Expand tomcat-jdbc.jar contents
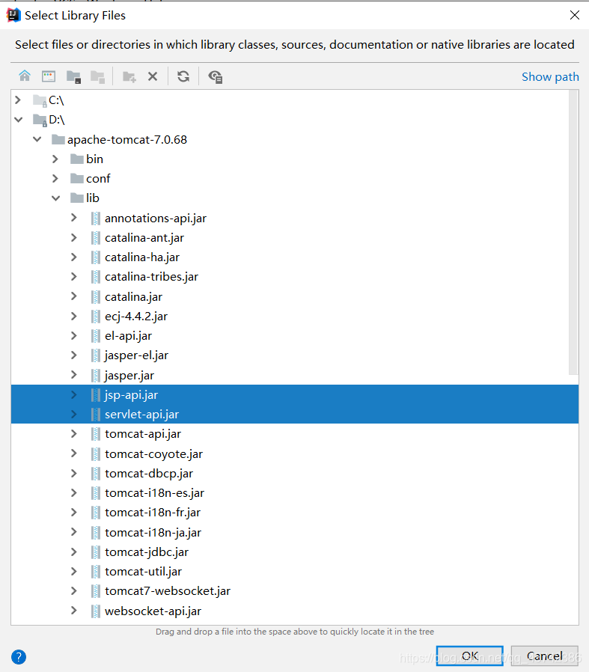 74,552
